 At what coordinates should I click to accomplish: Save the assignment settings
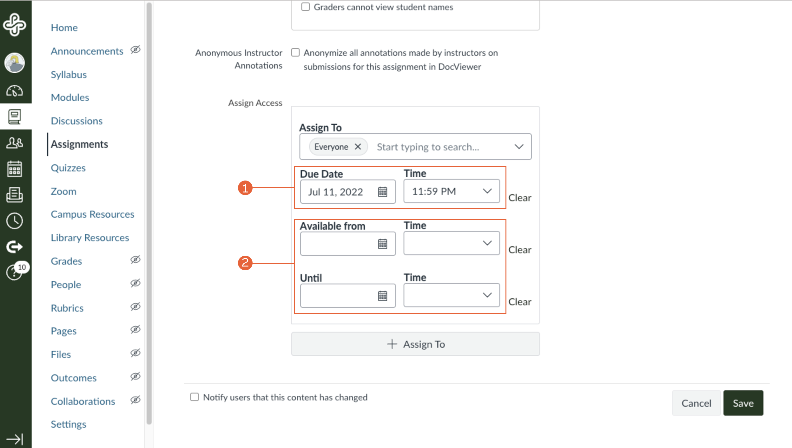pyautogui.click(x=743, y=403)
